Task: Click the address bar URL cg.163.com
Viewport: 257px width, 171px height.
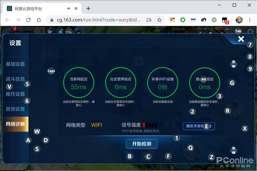Action: coord(98,20)
